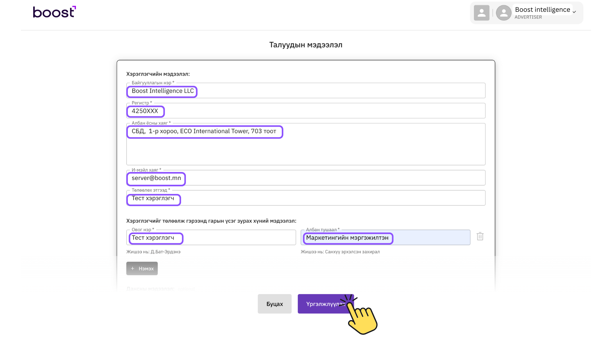
Task: Open the Boost intelligence account menu
Action: [542, 10]
